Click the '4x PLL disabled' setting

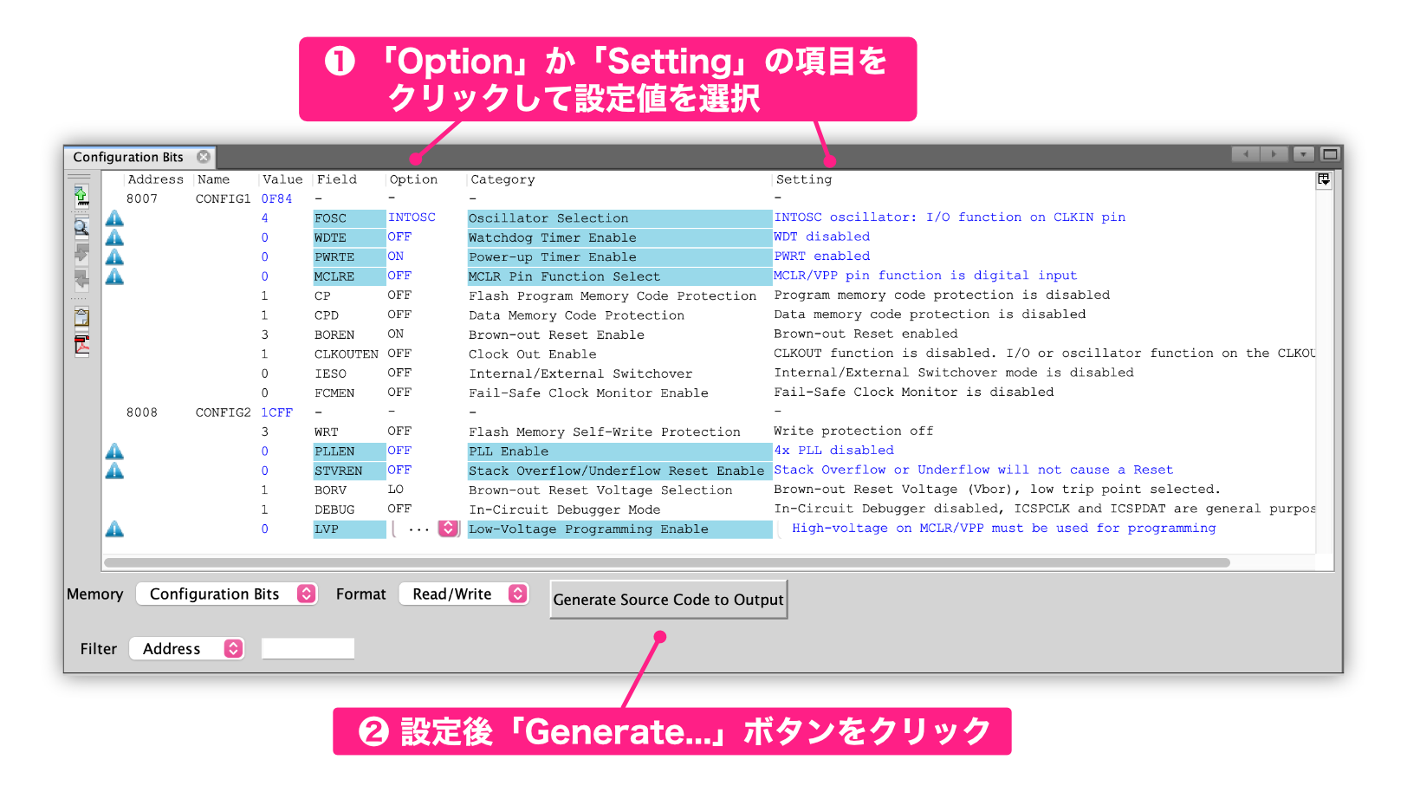coord(833,451)
